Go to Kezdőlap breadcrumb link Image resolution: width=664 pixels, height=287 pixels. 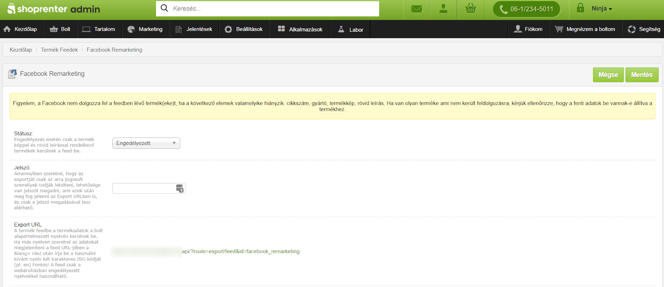pyautogui.click(x=21, y=50)
